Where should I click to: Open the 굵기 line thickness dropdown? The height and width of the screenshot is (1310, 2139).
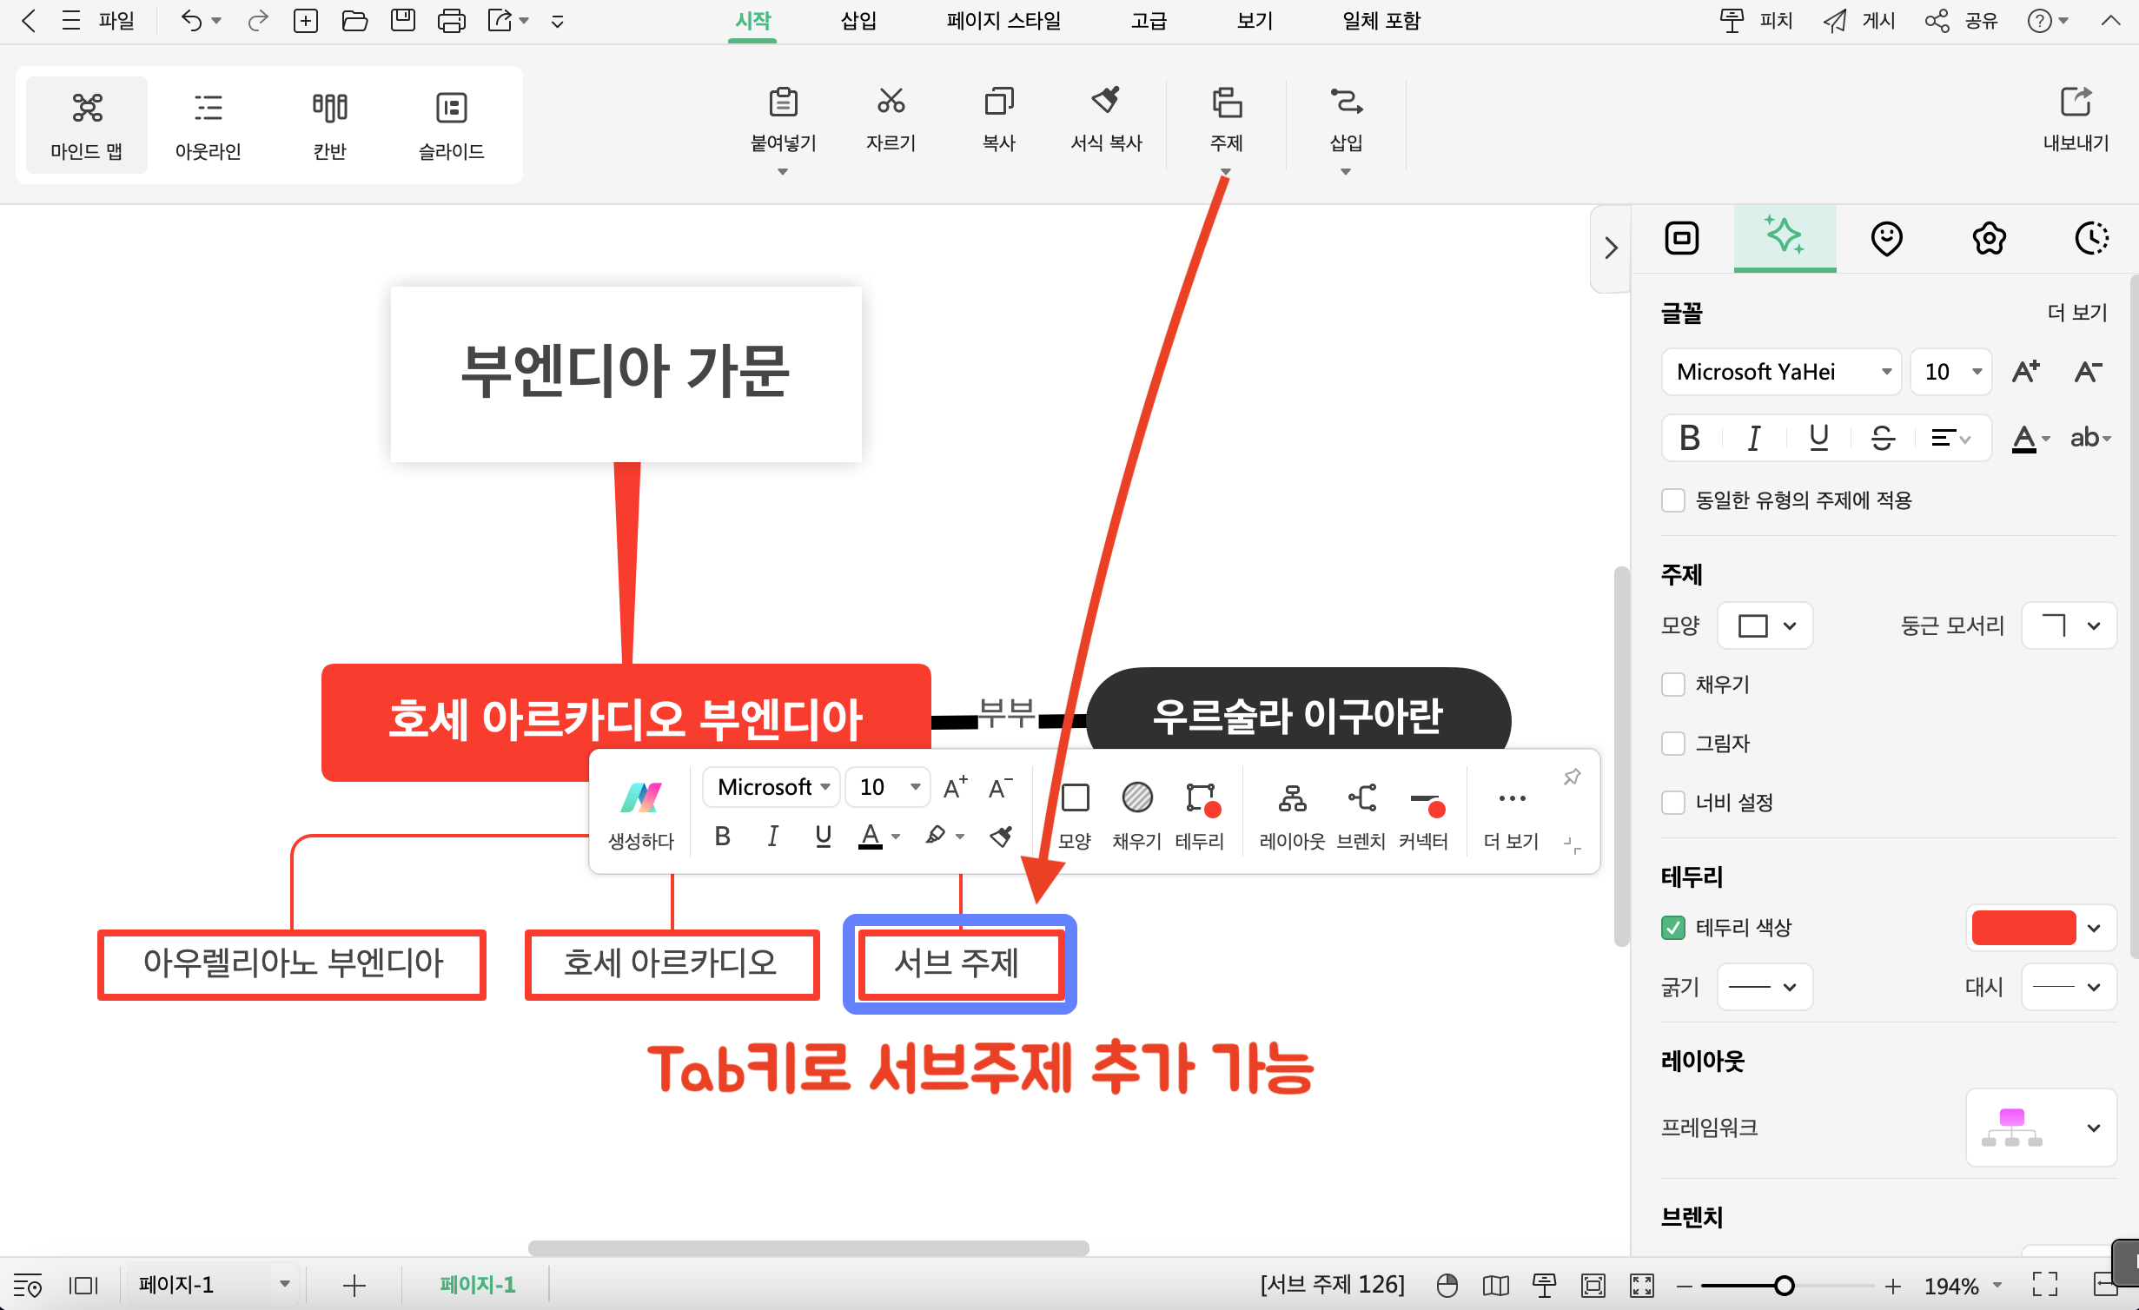pyautogui.click(x=1765, y=987)
